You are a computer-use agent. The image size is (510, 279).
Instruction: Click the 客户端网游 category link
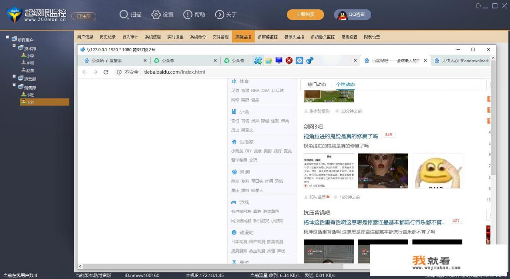click(x=241, y=211)
